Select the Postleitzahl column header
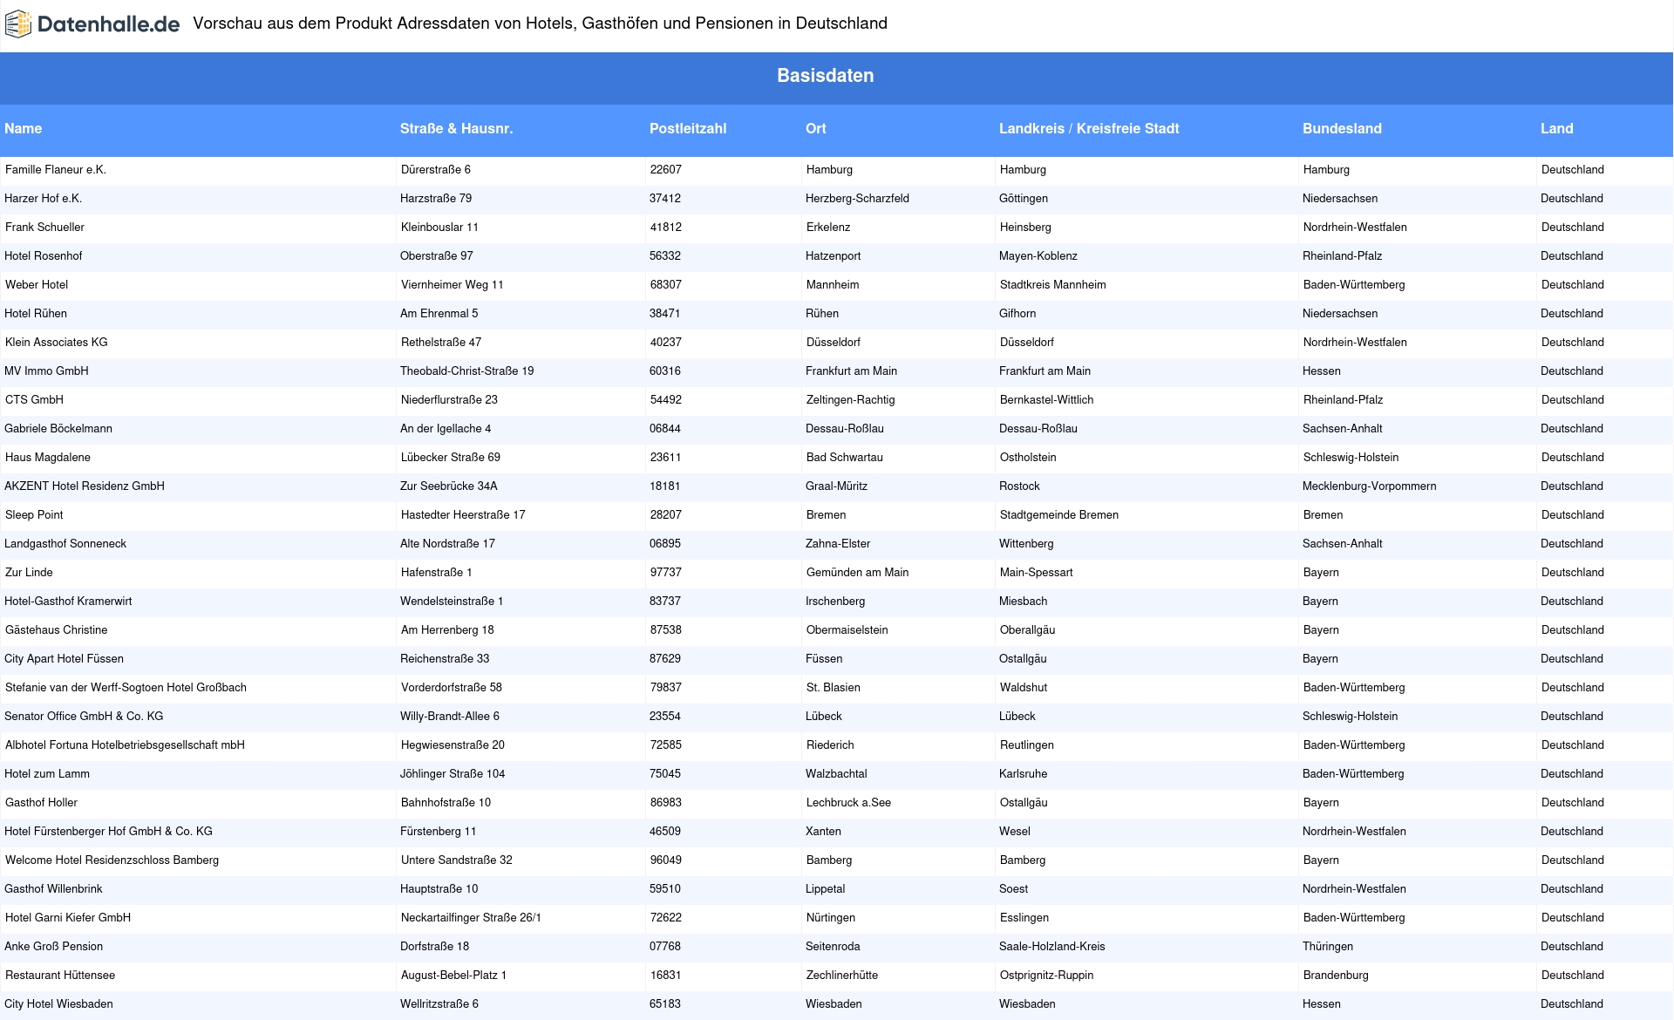1674x1020 pixels. 688,129
